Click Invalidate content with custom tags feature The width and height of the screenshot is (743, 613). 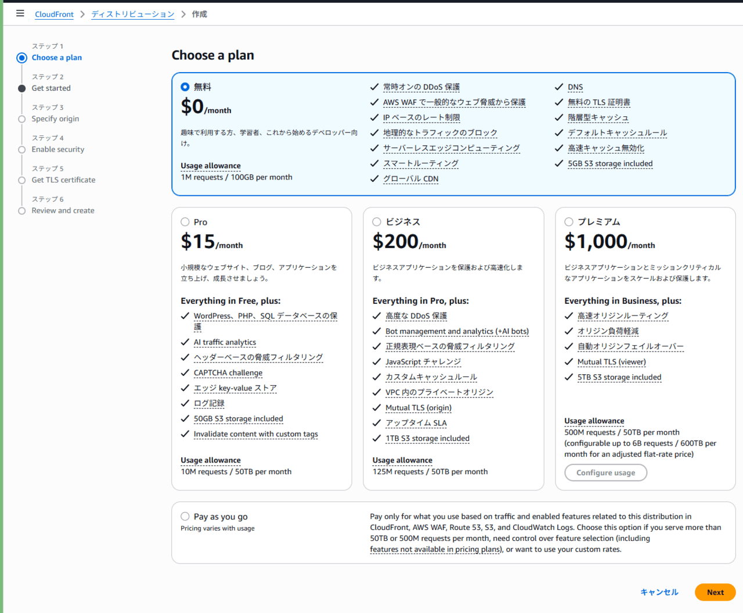click(256, 435)
